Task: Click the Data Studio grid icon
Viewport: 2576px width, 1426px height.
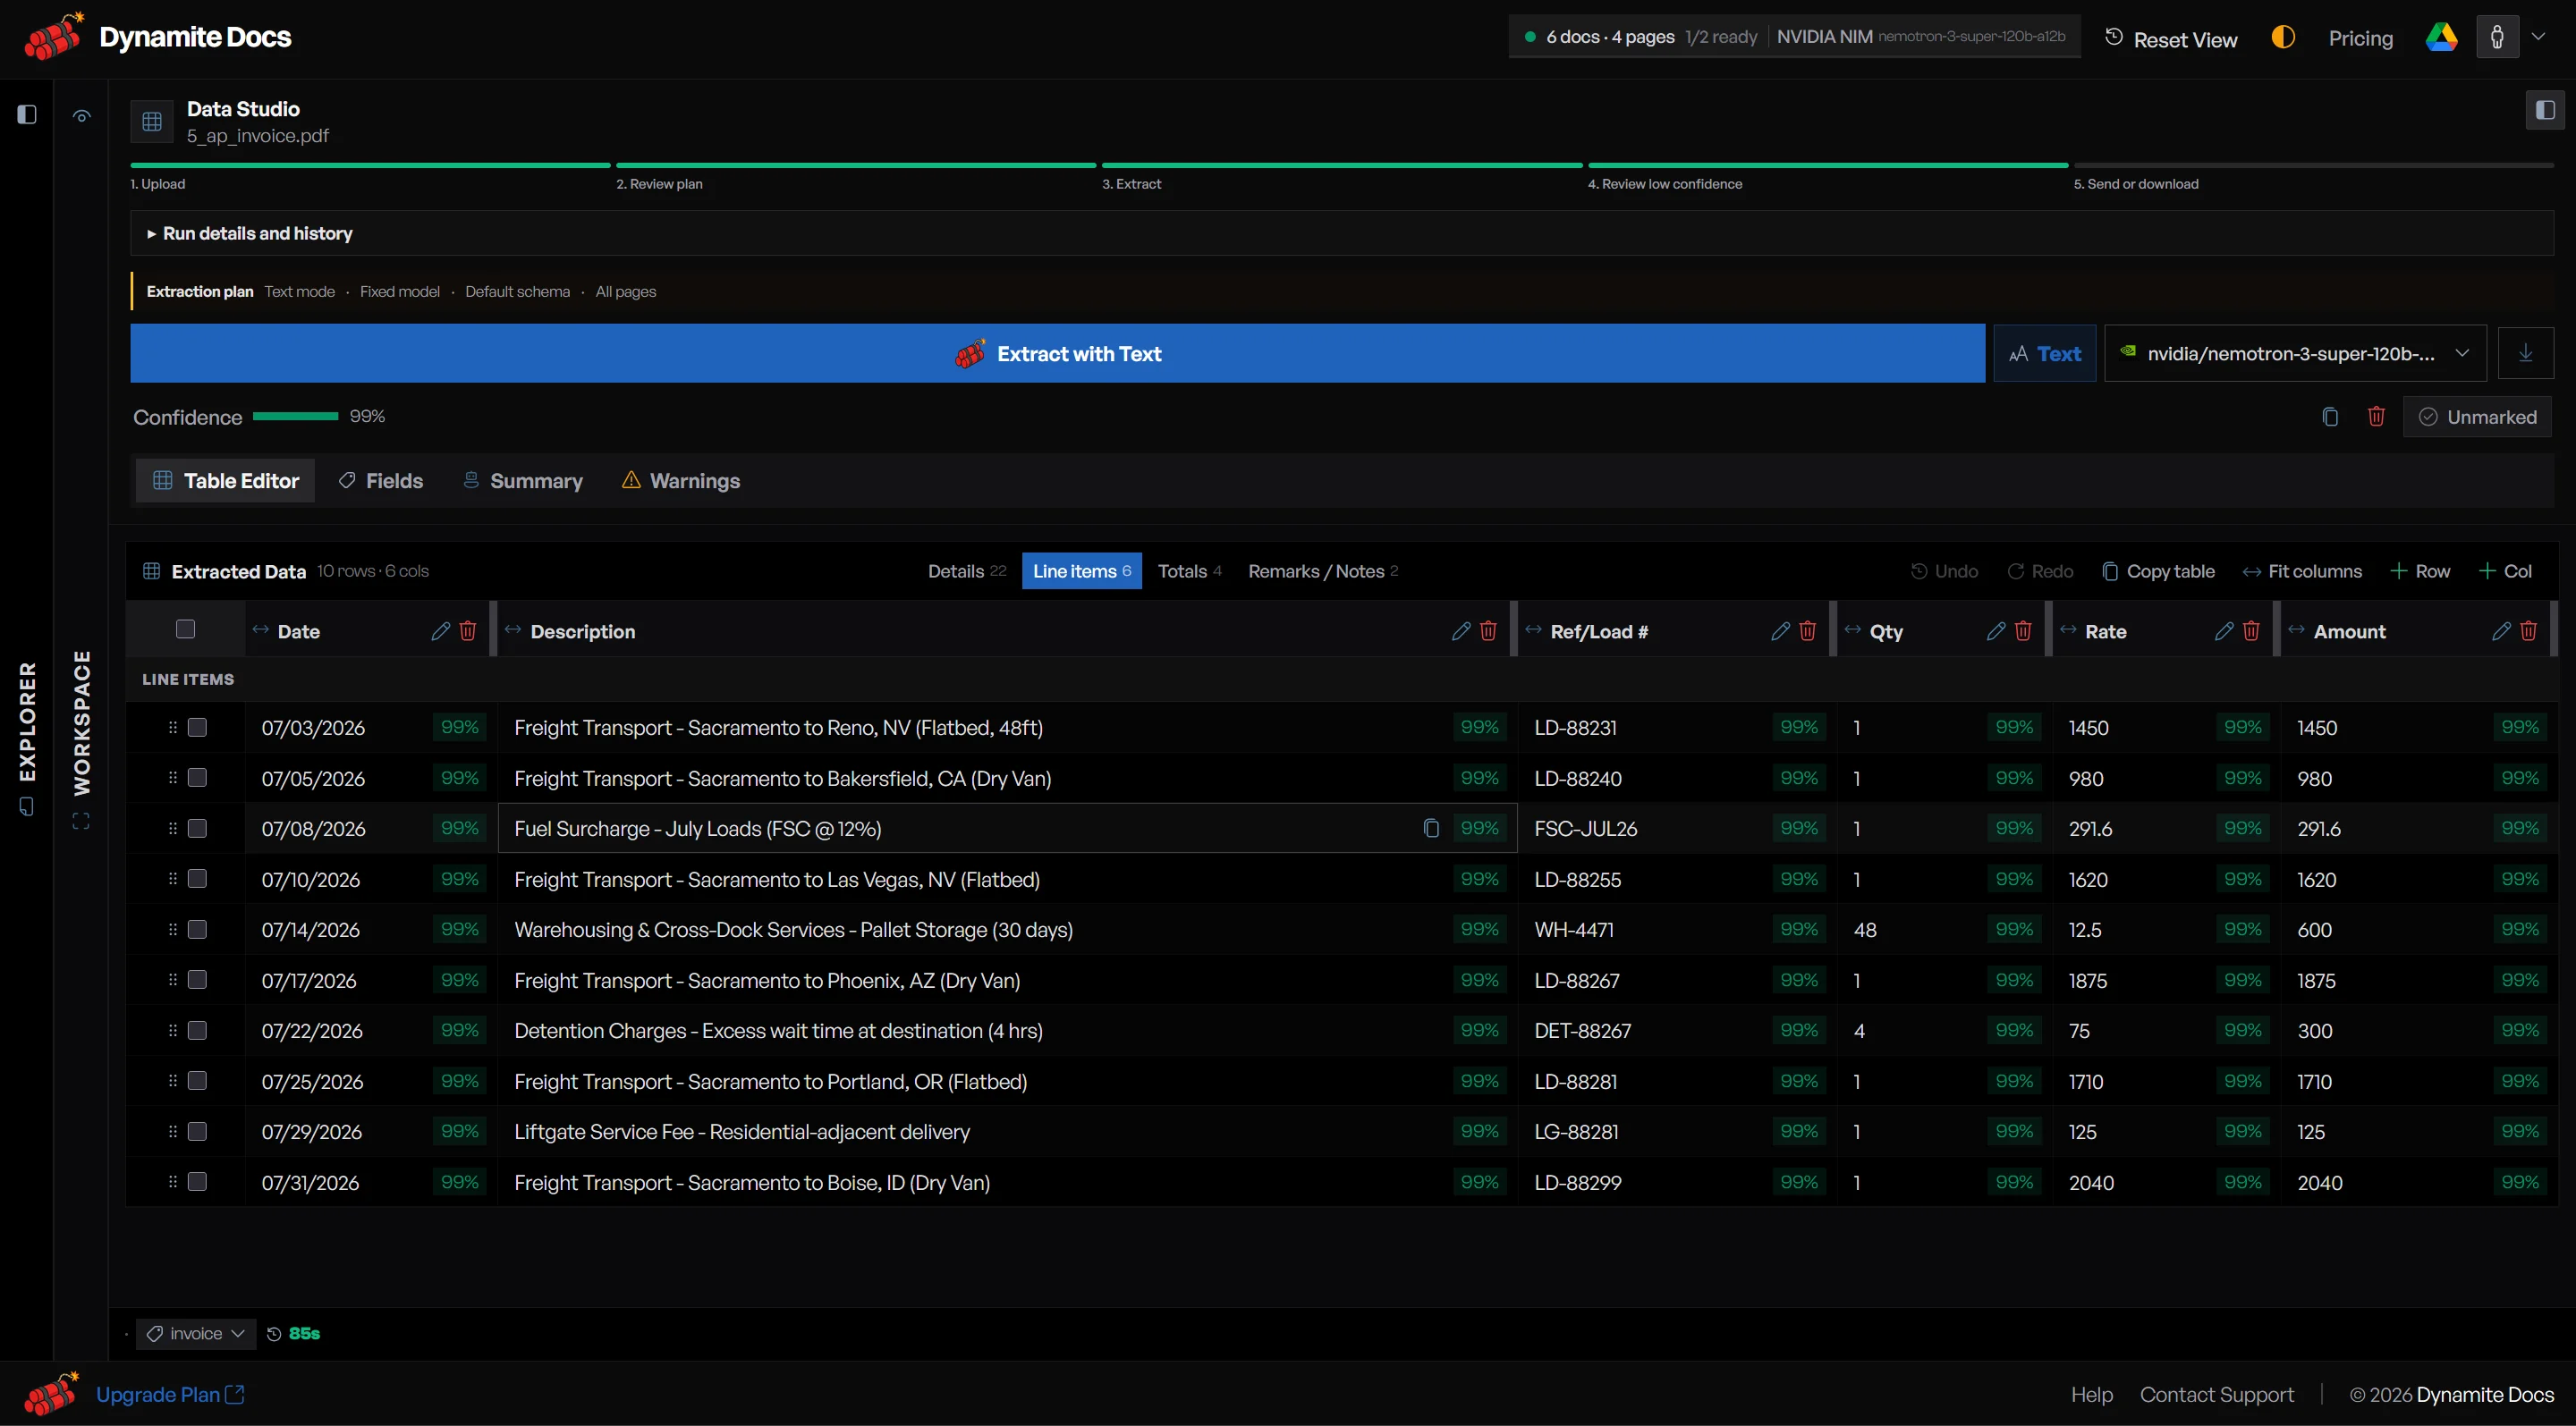Action: (x=152, y=122)
